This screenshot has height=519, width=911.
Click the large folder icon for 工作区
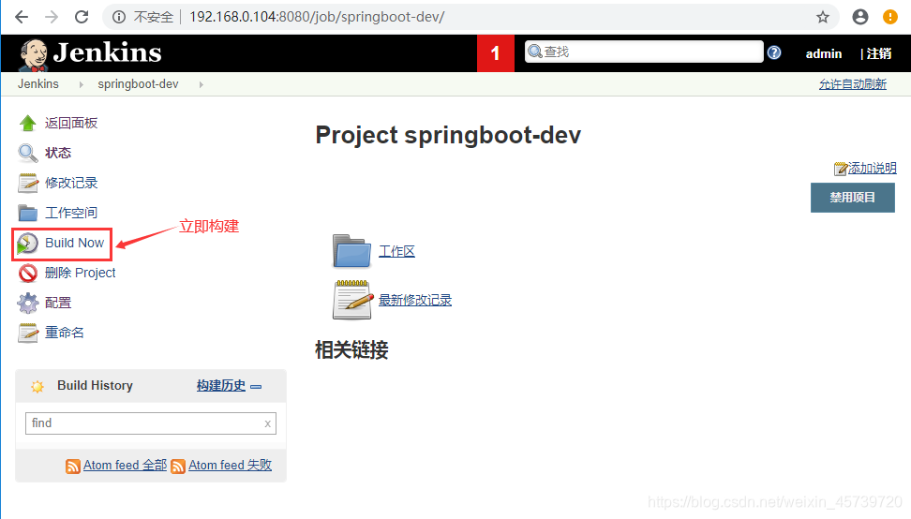[351, 251]
